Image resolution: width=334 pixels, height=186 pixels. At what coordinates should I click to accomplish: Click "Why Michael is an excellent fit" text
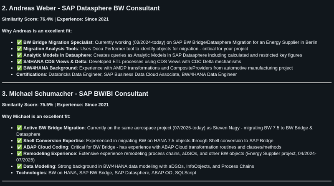36,117
